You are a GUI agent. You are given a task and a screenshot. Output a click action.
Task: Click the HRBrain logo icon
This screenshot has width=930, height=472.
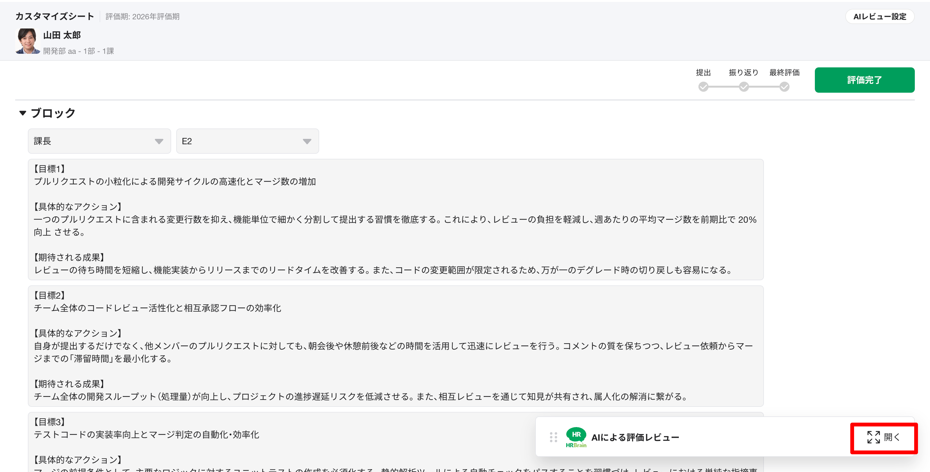click(576, 437)
